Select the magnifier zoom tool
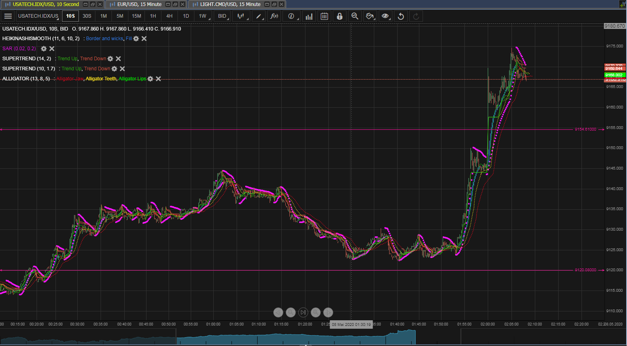The height and width of the screenshot is (346, 627). coord(355,16)
